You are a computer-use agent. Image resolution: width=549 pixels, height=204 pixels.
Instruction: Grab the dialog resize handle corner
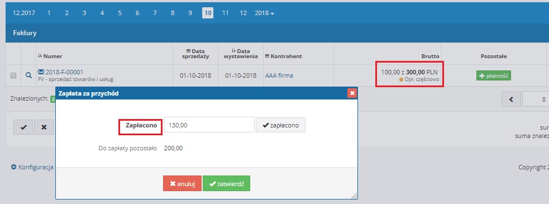tap(354, 196)
